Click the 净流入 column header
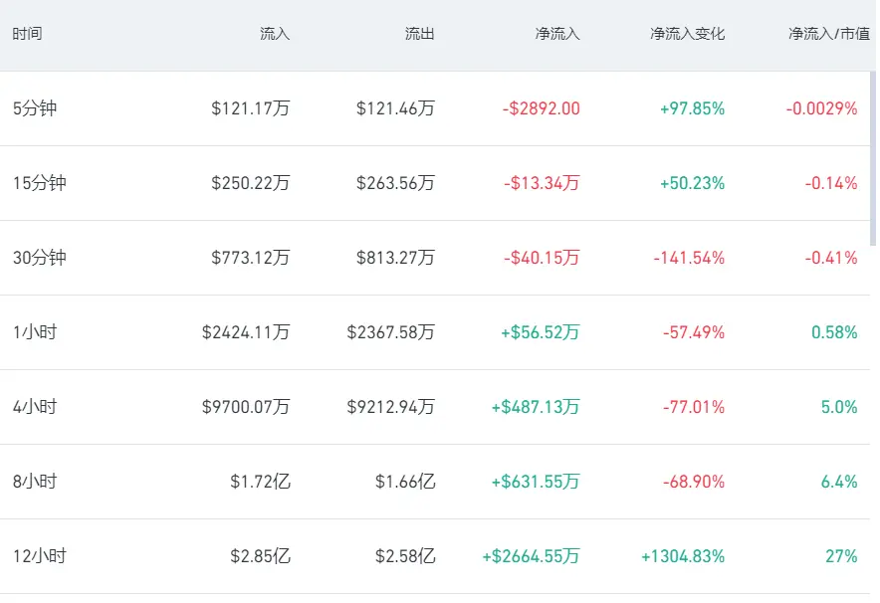The image size is (880, 603). pos(556,34)
